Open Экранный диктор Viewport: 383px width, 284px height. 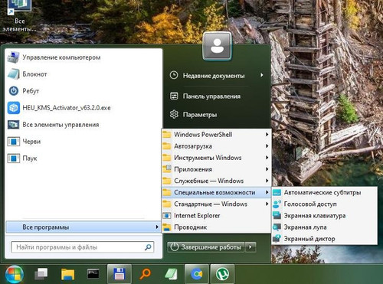[x=324, y=239]
